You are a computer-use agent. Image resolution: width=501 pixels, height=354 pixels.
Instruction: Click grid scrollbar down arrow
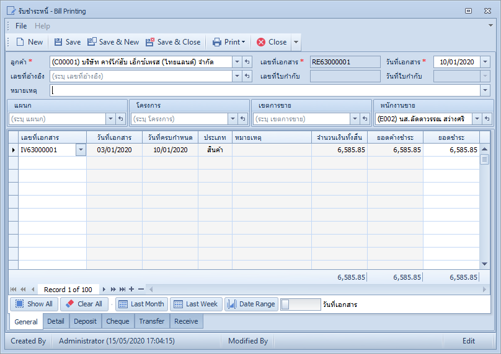click(484, 264)
